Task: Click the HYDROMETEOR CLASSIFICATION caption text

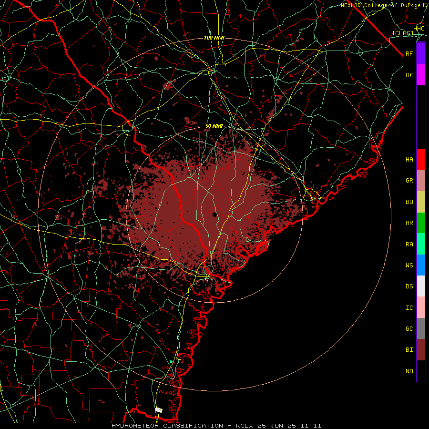Action: point(167,426)
